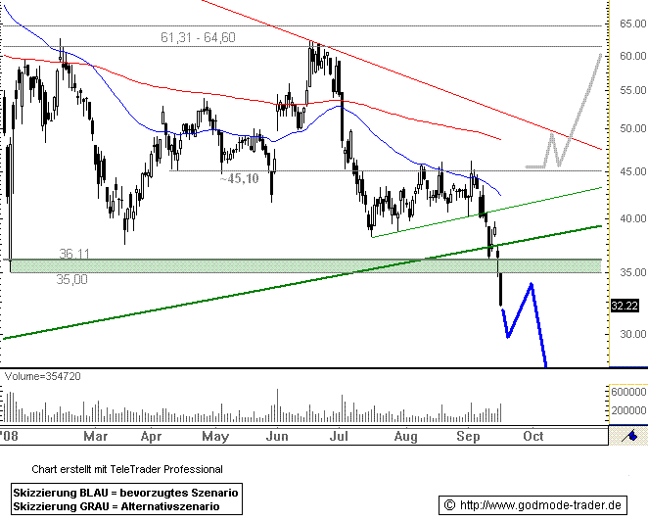648x522 pixels.
Task: Open the godmode-trader.de link
Action: (540, 505)
